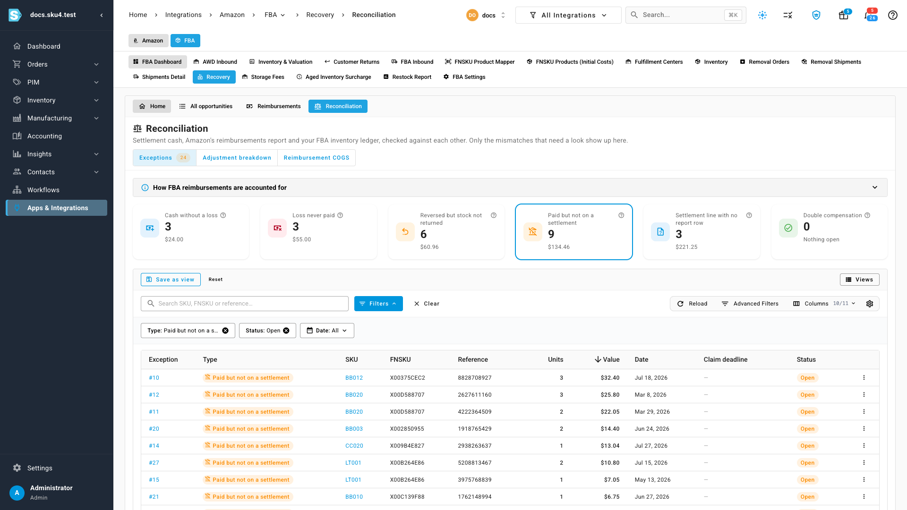Viewport: 907px width, 510px height.
Task: Switch the docs workspace selector
Action: pyautogui.click(x=486, y=15)
